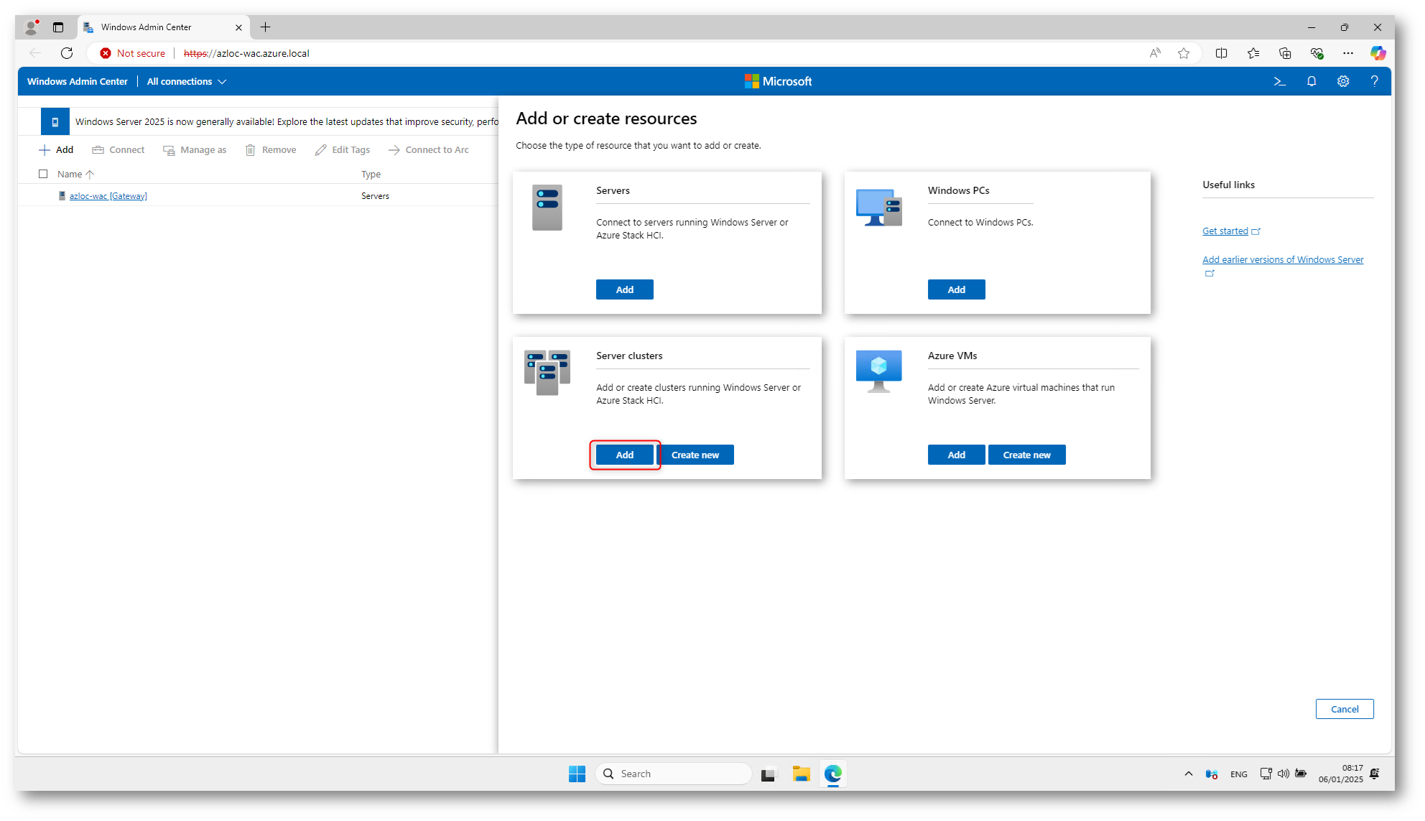The width and height of the screenshot is (1425, 821).
Task: Add a Servers resource
Action: (625, 289)
